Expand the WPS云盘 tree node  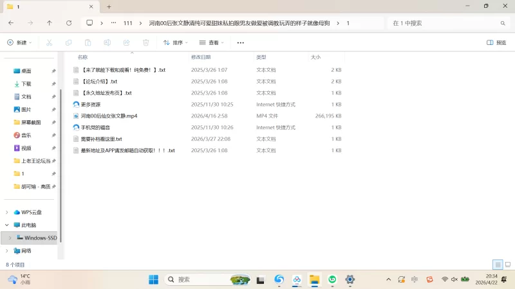[x=7, y=213]
